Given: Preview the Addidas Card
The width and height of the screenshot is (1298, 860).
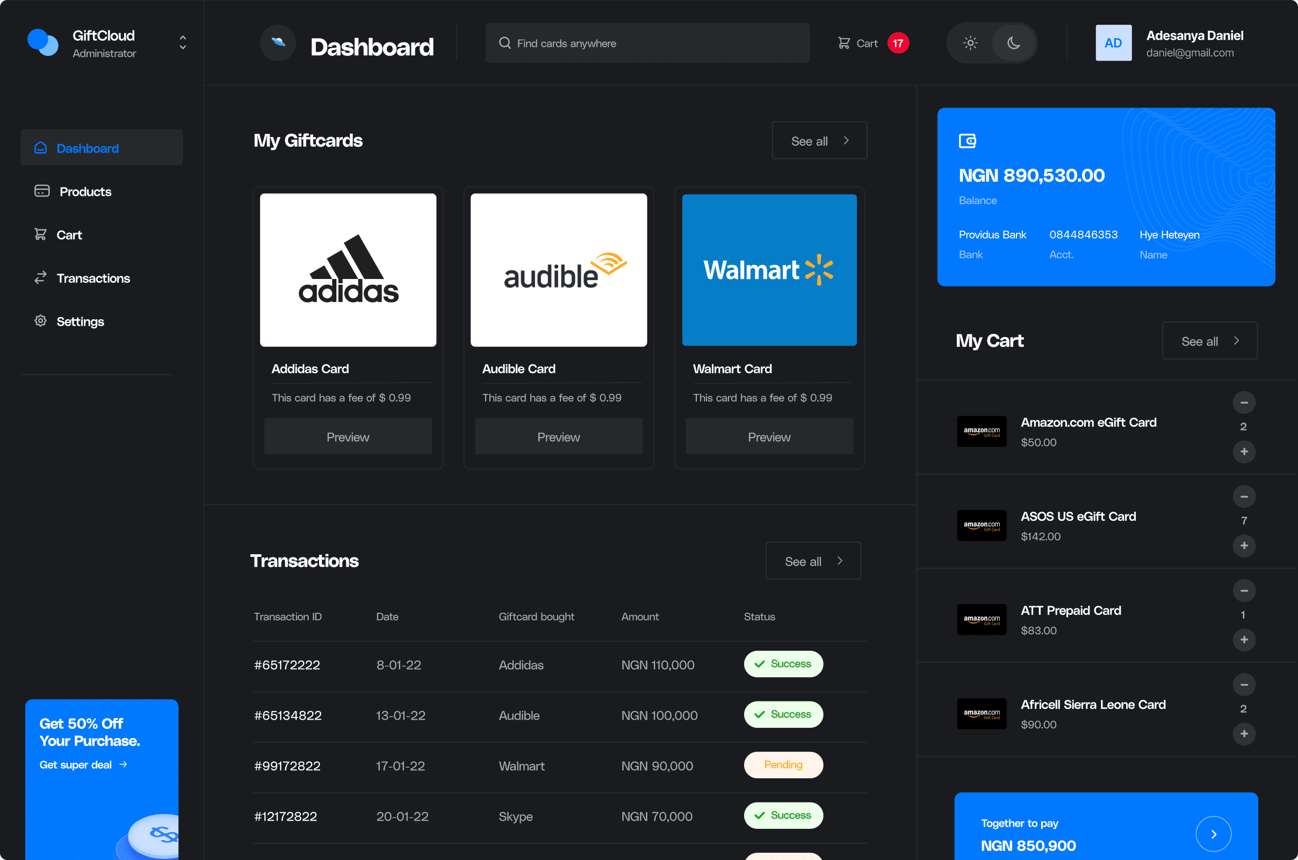Looking at the screenshot, I should click(348, 436).
